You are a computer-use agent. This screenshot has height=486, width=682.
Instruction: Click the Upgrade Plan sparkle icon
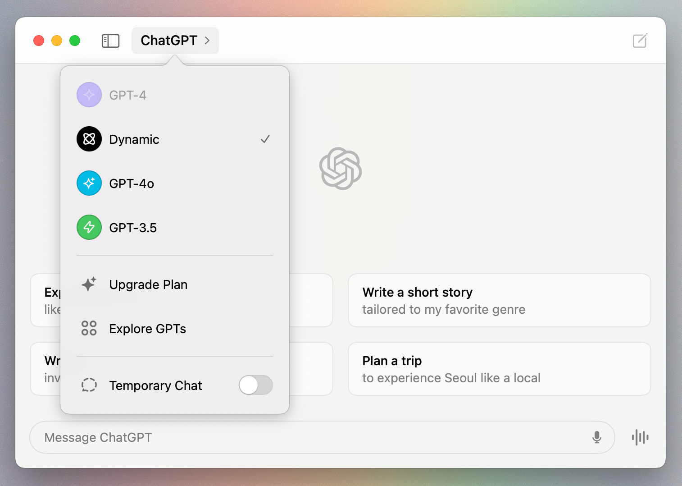click(x=89, y=284)
